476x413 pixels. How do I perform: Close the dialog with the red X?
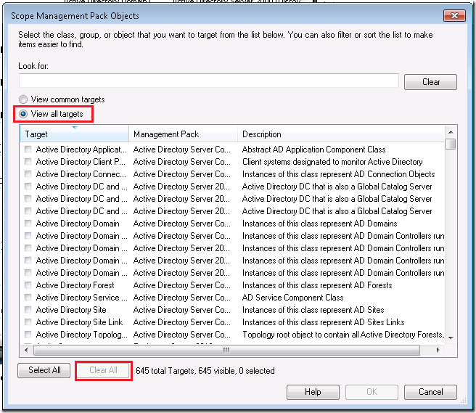click(454, 15)
